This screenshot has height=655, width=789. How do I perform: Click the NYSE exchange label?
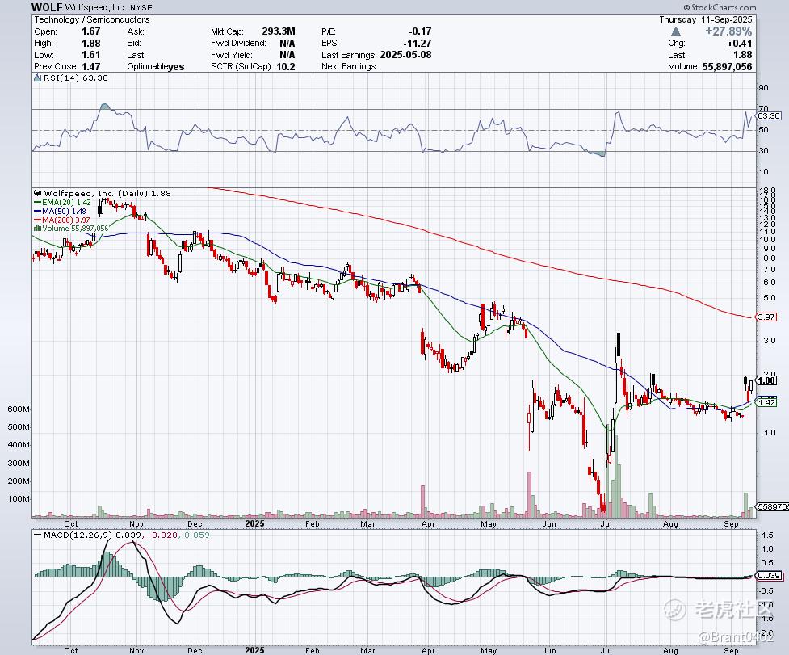[141, 7]
